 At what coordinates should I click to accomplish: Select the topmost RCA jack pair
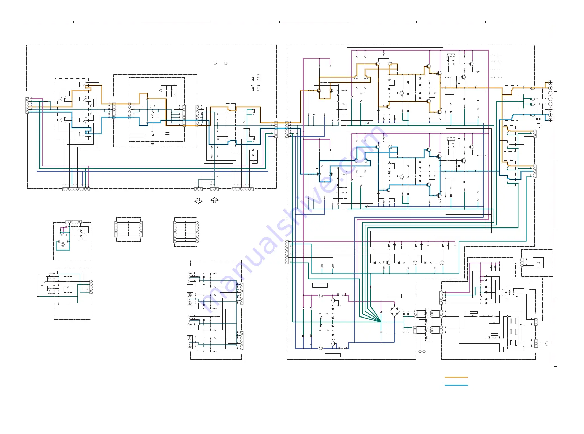point(190,277)
